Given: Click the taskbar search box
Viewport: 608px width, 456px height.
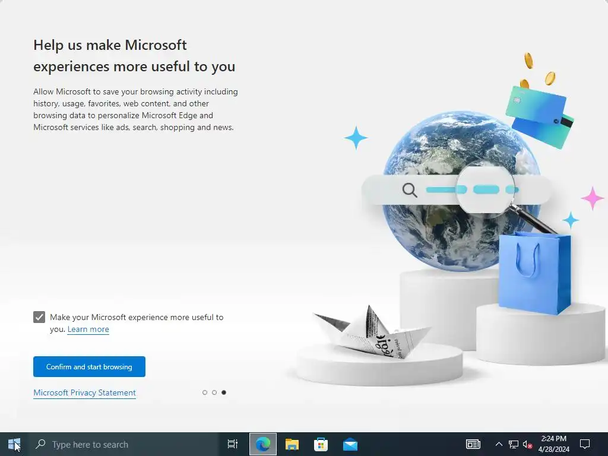Looking at the screenshot, I should [x=124, y=444].
